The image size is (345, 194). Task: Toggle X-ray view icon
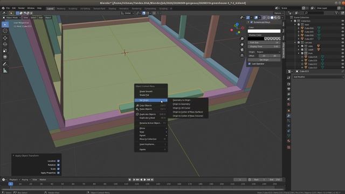(x=264, y=18)
